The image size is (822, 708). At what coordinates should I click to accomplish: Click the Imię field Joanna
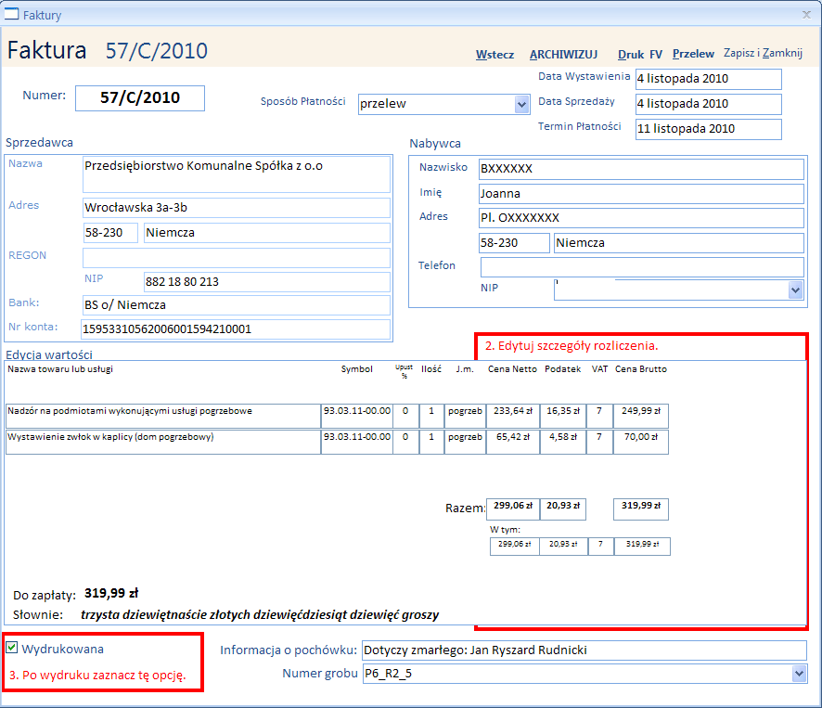coord(641,194)
